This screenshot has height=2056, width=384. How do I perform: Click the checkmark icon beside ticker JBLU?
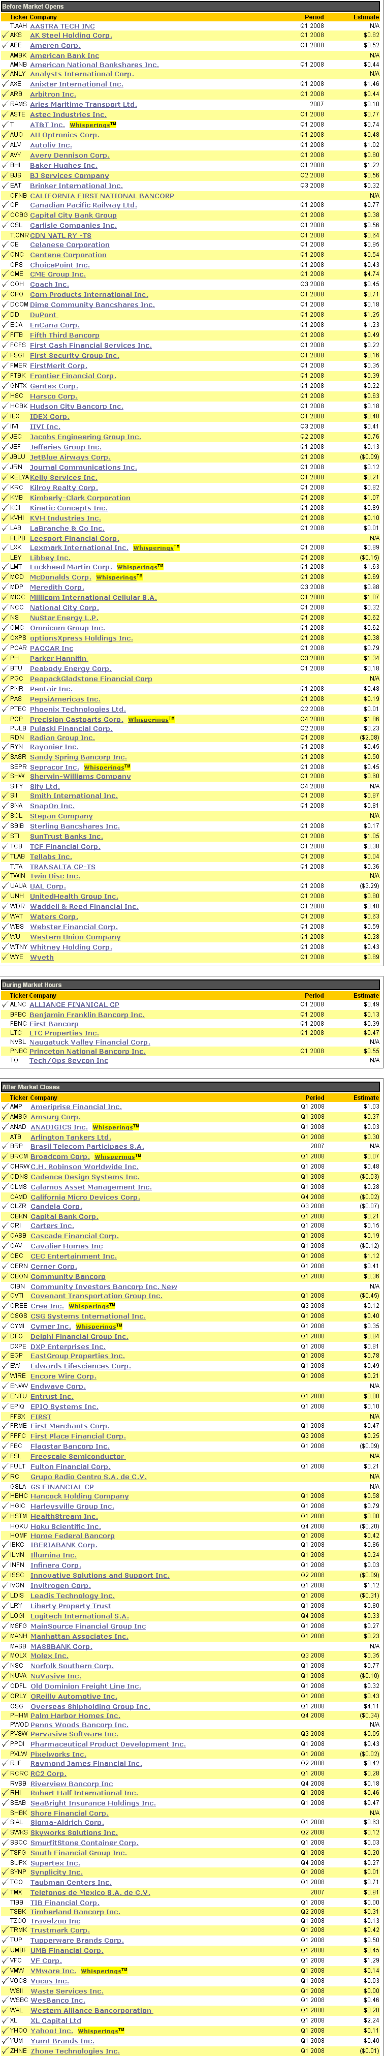coord(5,457)
